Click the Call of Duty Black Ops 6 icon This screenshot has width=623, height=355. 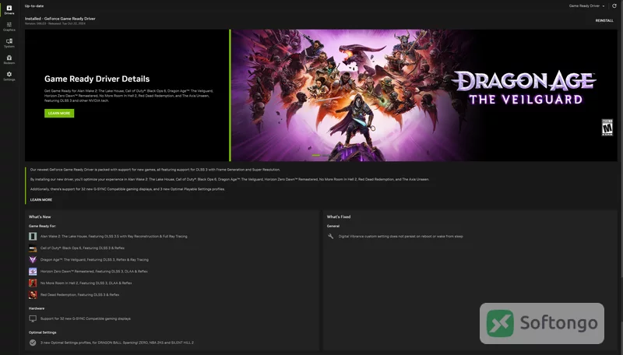33,248
